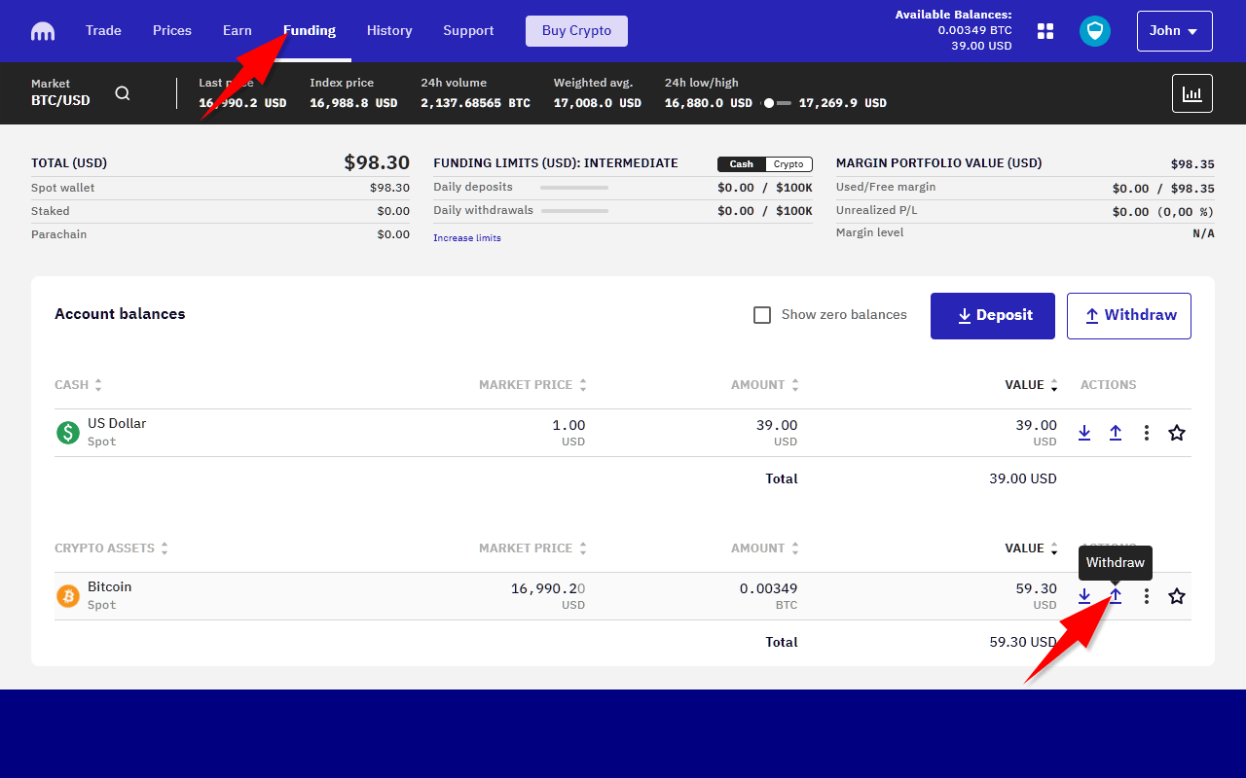The height and width of the screenshot is (778, 1246).
Task: Open the market search magnifier icon
Action: tap(123, 93)
